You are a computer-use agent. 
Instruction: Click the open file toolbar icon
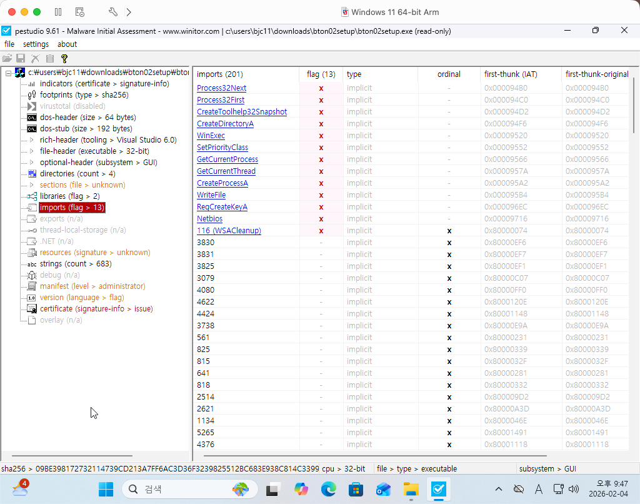point(7,58)
